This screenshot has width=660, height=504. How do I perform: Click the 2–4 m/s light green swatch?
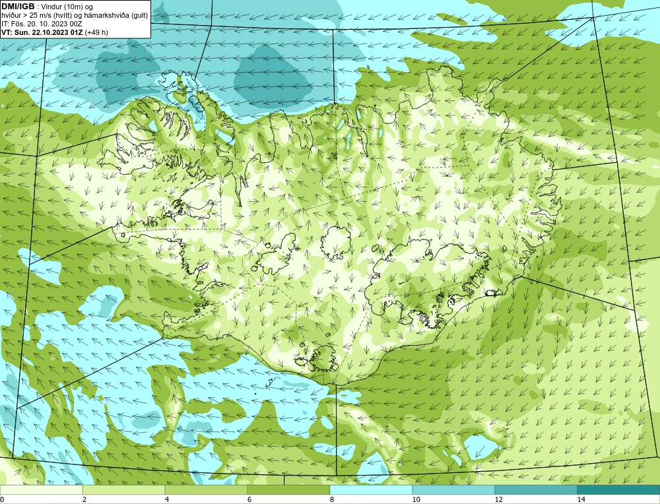click(x=124, y=490)
